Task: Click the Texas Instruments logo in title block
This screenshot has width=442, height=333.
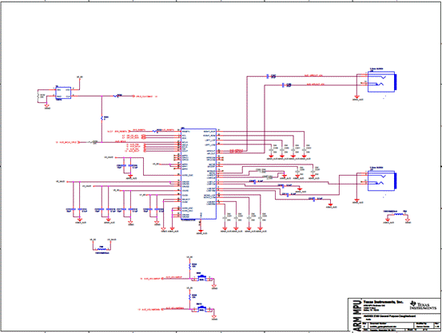Action: click(423, 305)
